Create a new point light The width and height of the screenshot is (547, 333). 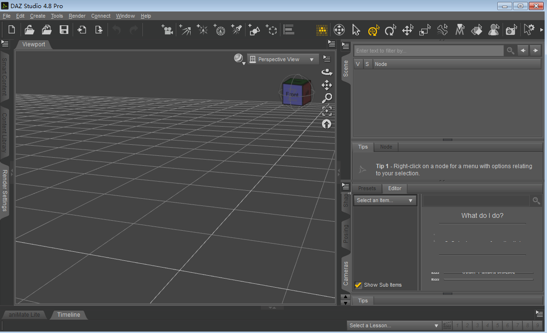[203, 30]
